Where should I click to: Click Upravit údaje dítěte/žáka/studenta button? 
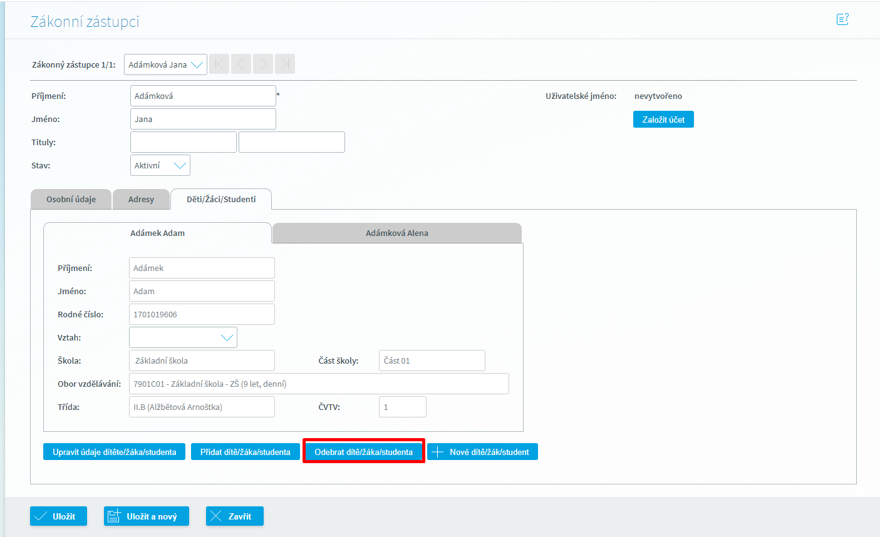coord(114,452)
